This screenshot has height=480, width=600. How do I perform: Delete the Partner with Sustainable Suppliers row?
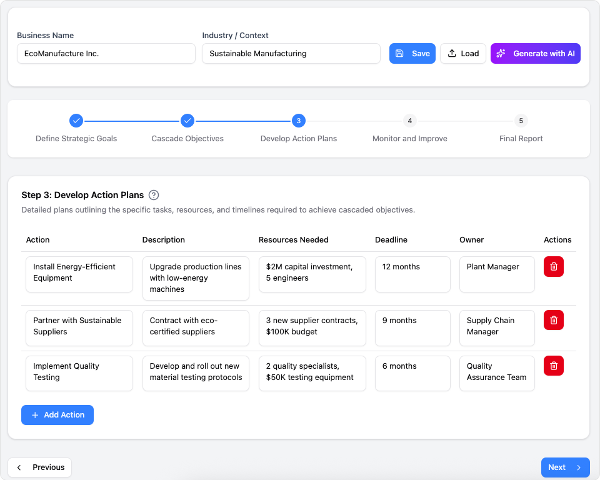[x=553, y=320]
